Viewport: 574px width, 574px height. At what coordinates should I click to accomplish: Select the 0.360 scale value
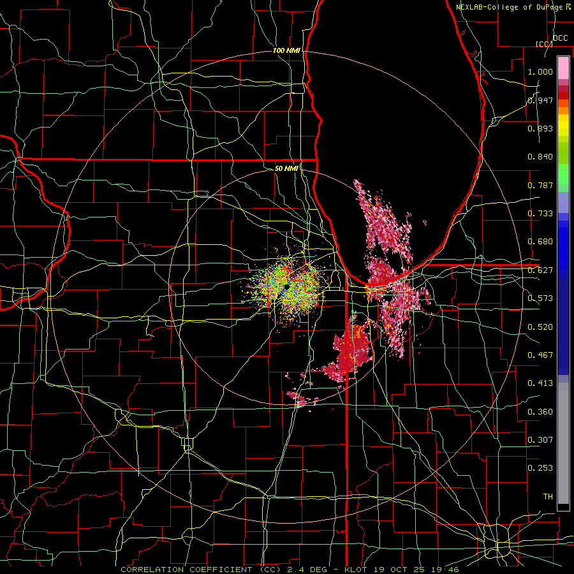pyautogui.click(x=540, y=411)
